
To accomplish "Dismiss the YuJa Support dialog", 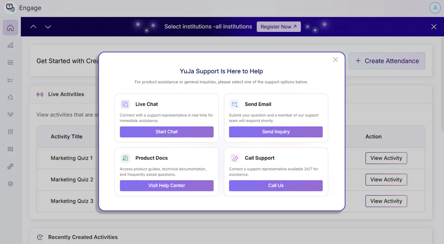I will 335,59.
